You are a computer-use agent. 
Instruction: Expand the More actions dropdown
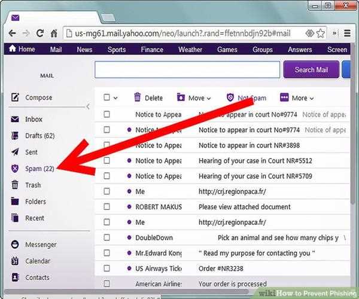(x=297, y=98)
